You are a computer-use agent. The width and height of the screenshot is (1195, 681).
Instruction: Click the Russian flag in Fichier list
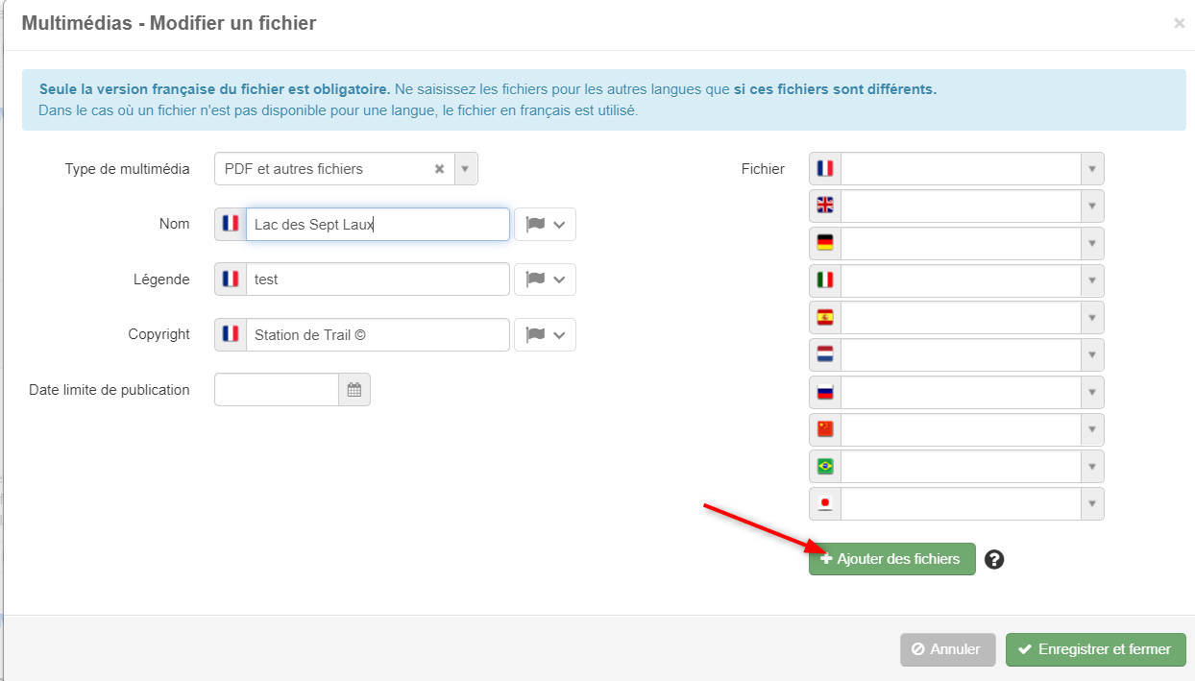point(825,392)
